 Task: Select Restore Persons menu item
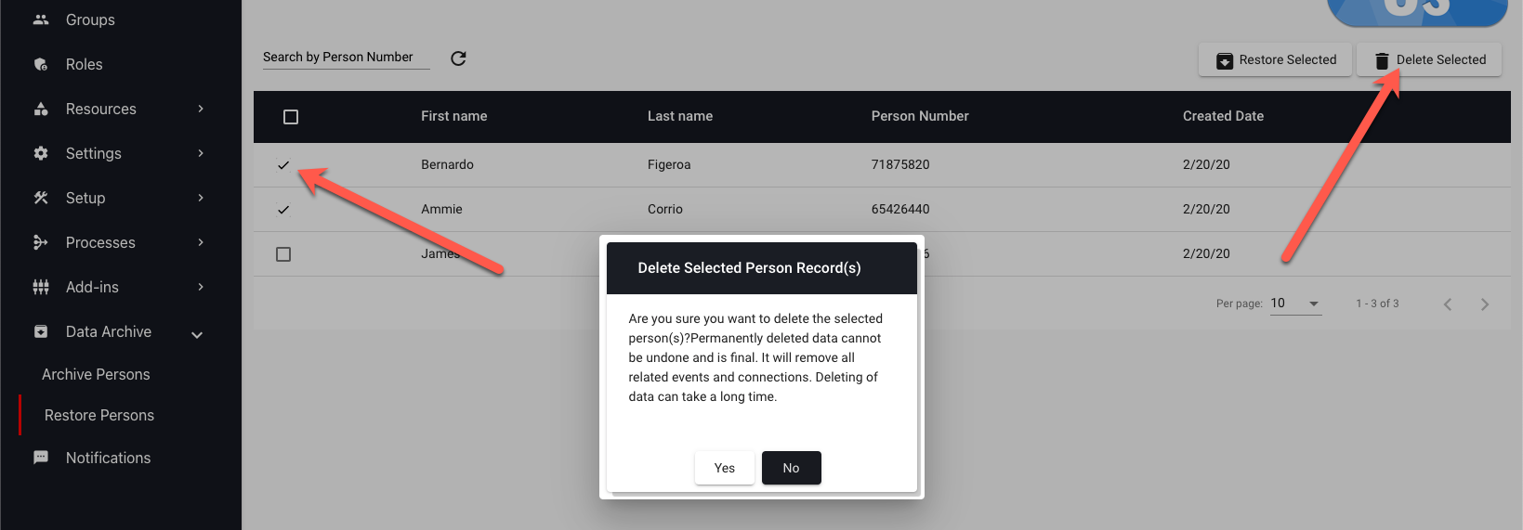(x=99, y=415)
